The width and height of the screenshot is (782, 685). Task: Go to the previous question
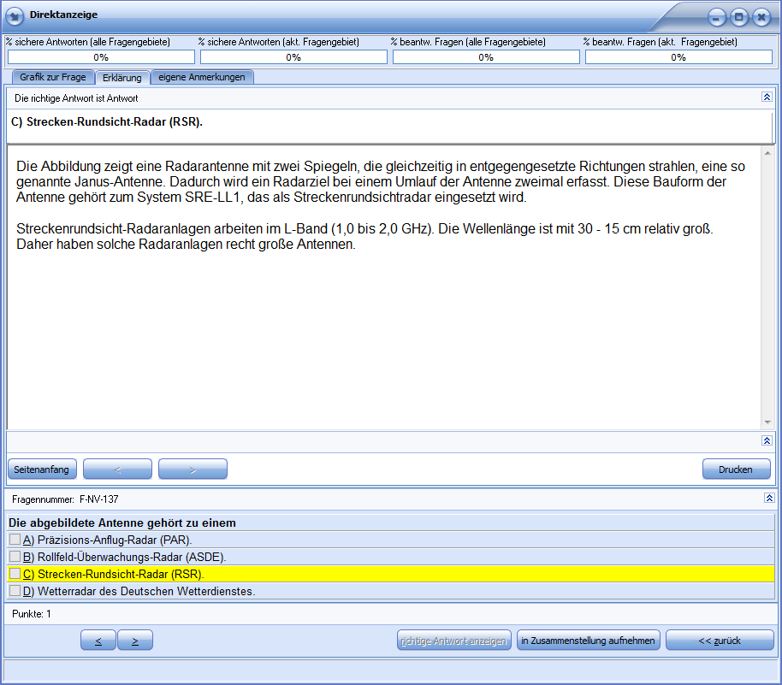click(98, 641)
